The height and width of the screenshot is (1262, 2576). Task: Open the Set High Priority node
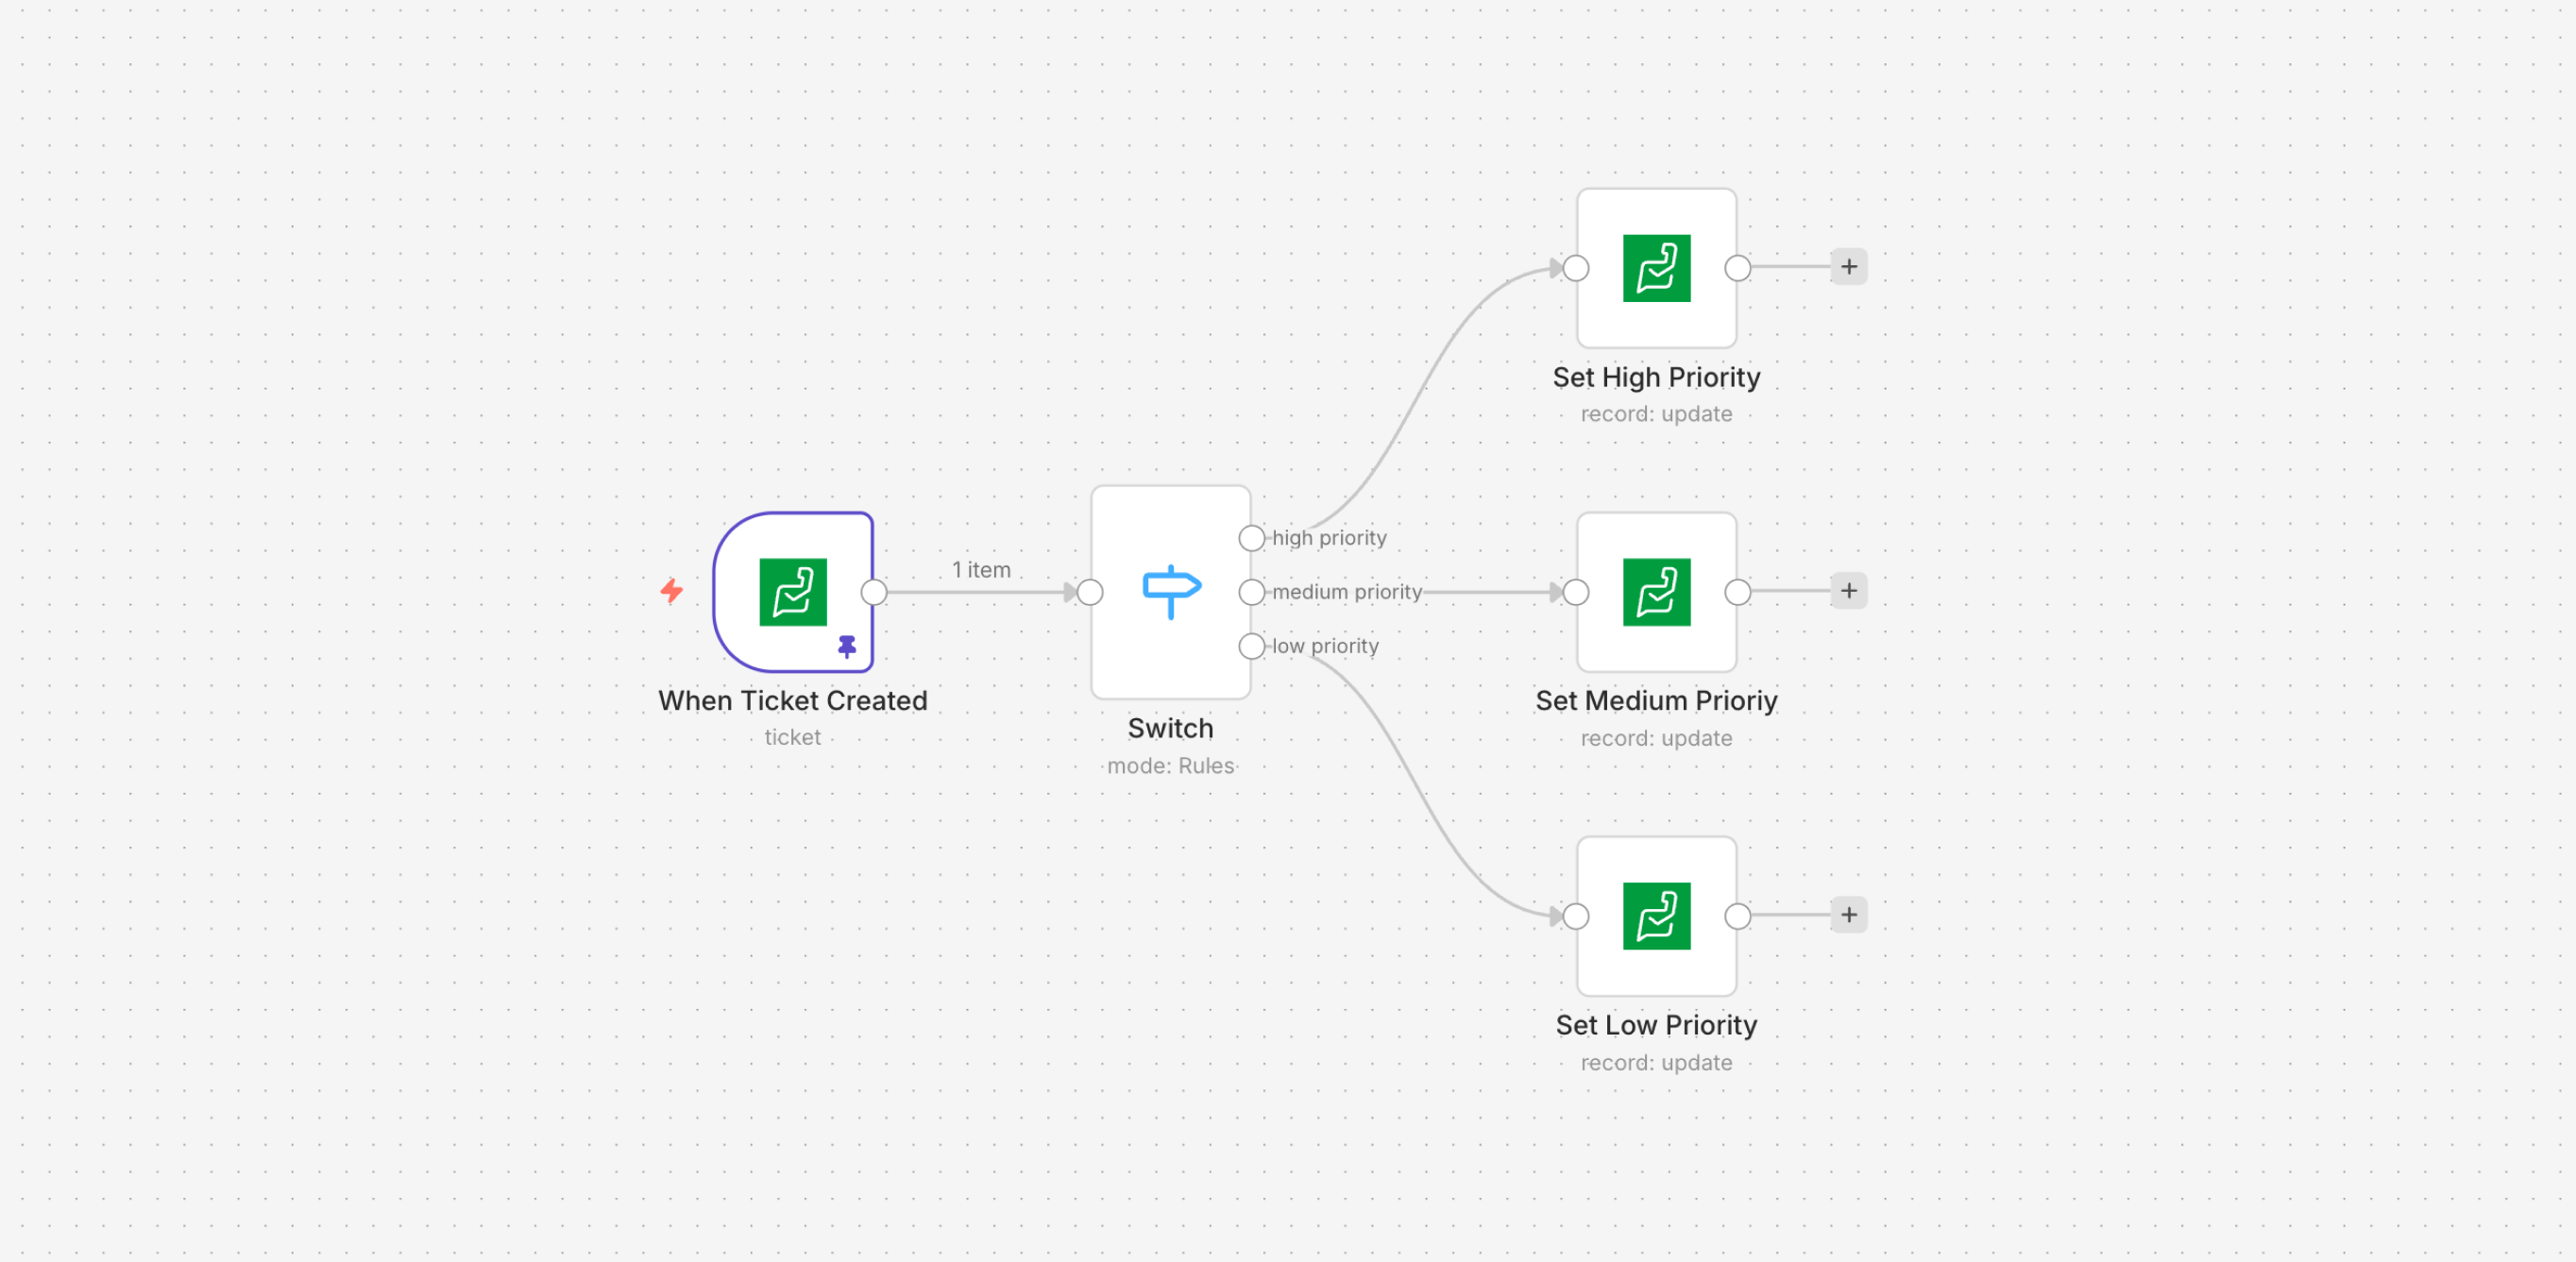[1655, 268]
